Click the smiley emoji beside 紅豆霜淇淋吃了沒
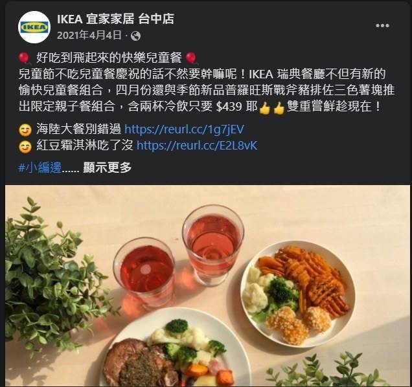The image size is (412, 387). coord(25,146)
